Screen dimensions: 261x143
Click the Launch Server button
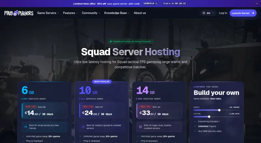(243, 13)
